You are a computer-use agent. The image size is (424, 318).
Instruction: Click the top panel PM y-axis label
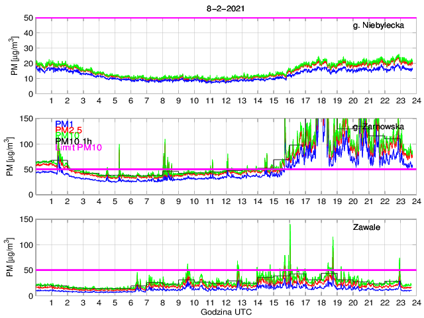13,56
